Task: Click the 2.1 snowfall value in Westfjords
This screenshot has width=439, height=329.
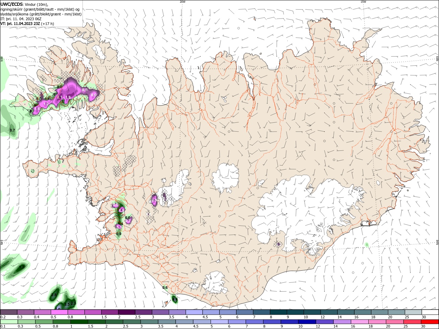Action: click(59, 97)
